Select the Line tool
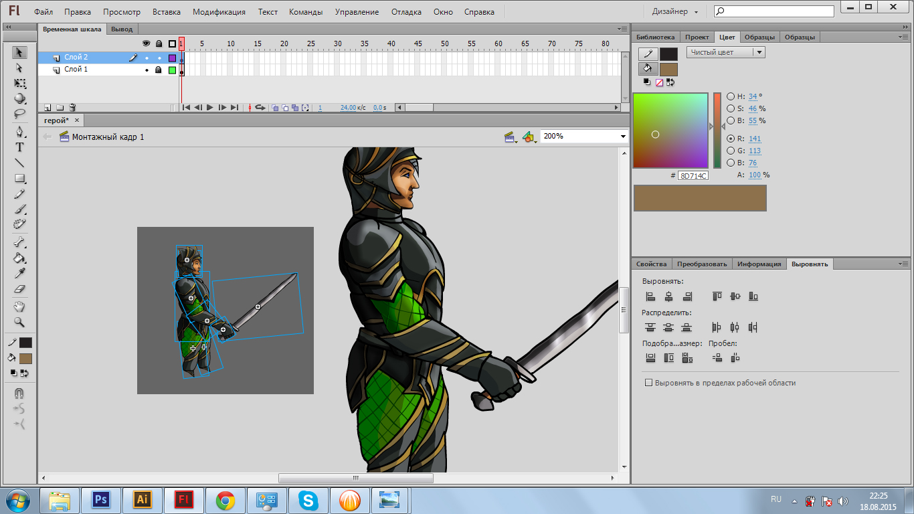Viewport: 914px width, 514px height. tap(19, 163)
